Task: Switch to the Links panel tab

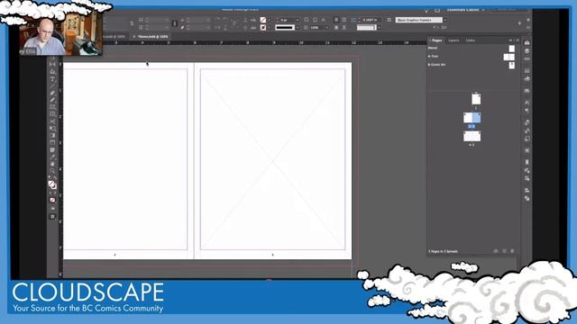Action: [x=471, y=40]
